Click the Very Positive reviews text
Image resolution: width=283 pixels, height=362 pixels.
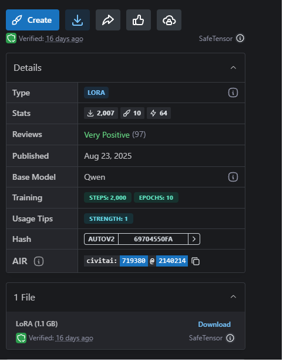pos(107,135)
